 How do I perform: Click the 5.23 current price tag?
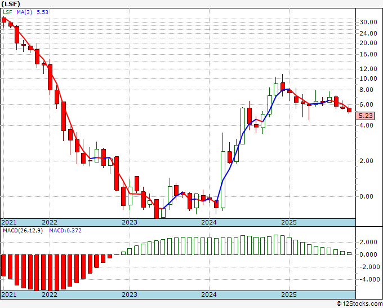coord(365,116)
